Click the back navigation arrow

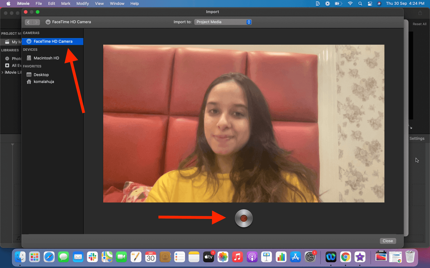(29, 22)
